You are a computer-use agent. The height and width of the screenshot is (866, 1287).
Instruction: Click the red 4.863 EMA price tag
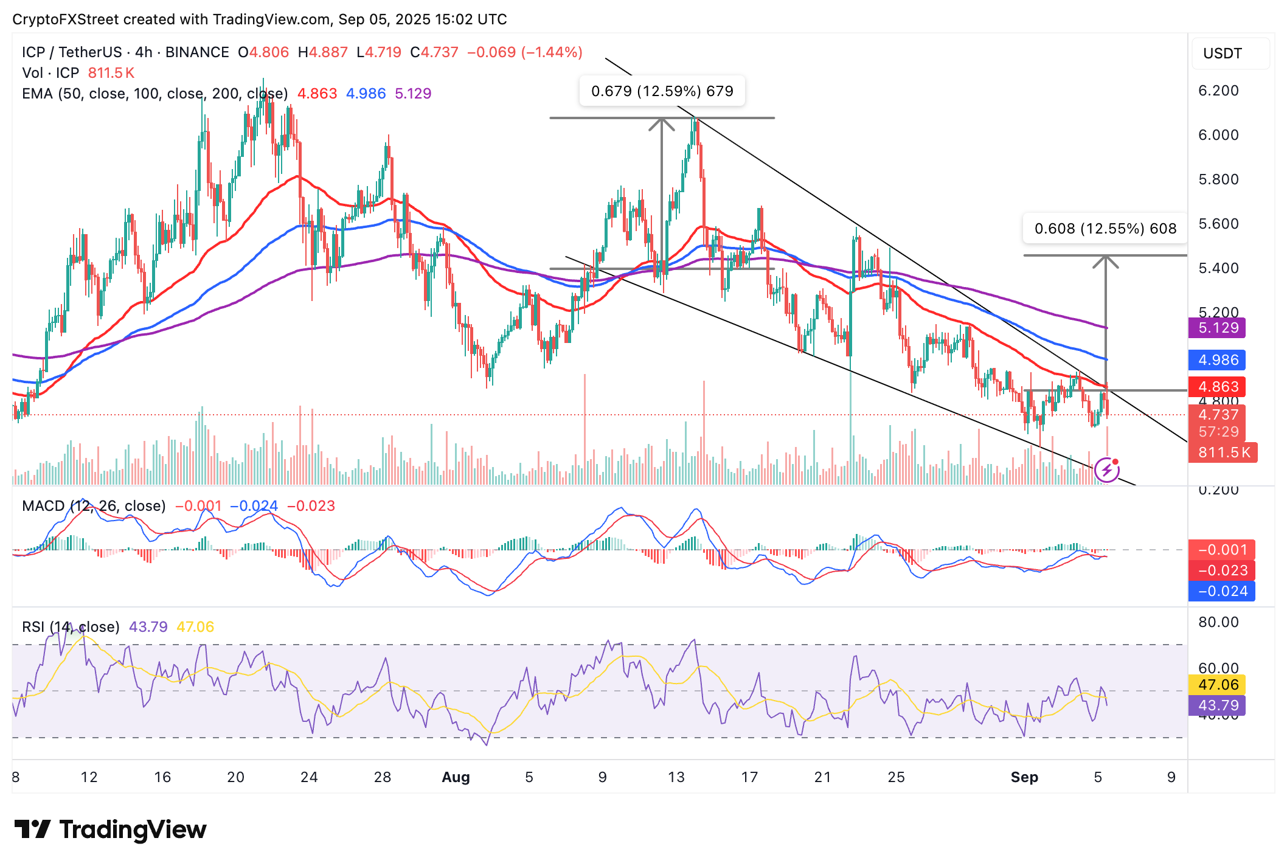(x=1217, y=387)
